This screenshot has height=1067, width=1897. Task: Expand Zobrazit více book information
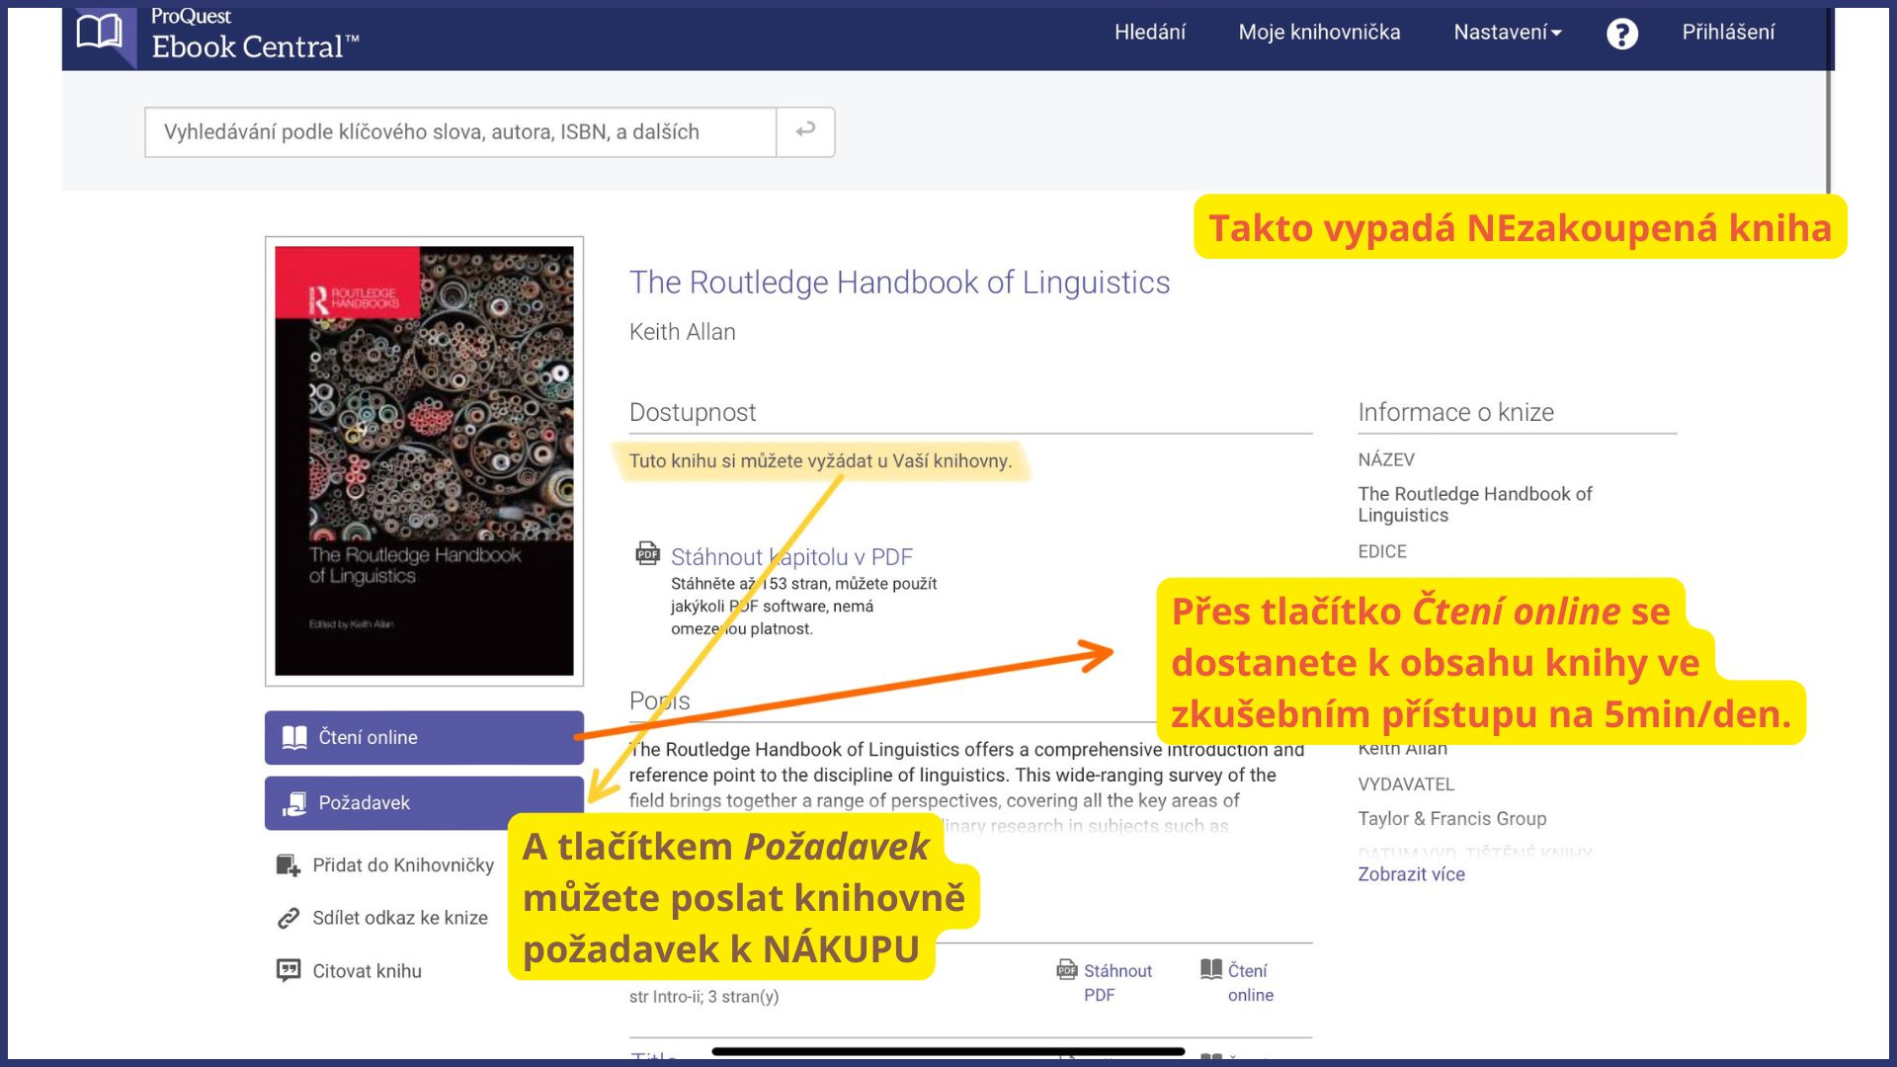click(1411, 874)
